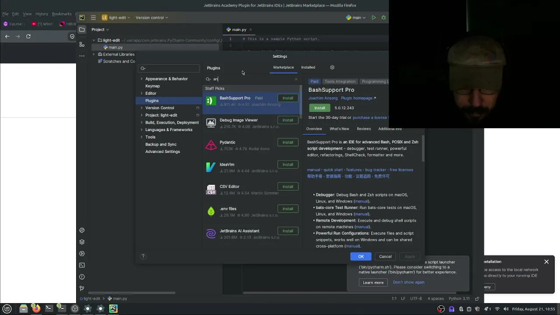Debug the main configuration
This screenshot has height=315, width=560.
384,17
